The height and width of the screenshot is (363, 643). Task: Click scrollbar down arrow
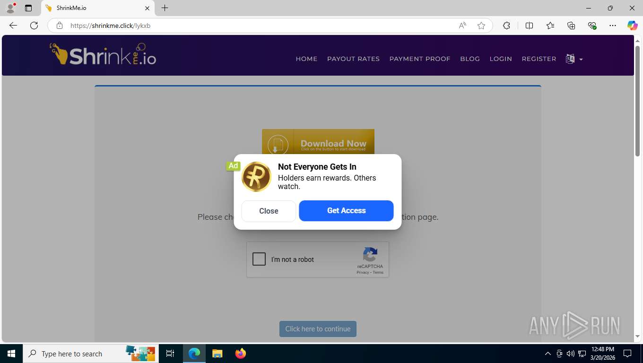click(637, 336)
